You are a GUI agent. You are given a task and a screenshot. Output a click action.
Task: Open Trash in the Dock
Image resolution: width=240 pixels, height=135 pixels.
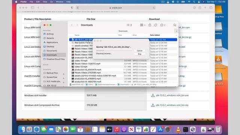click(218, 129)
